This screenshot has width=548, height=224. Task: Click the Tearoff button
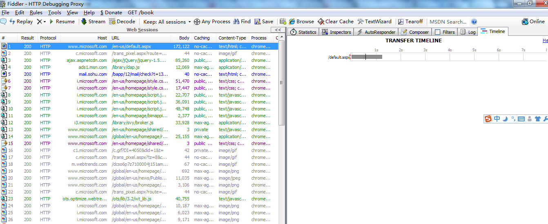coord(410,22)
